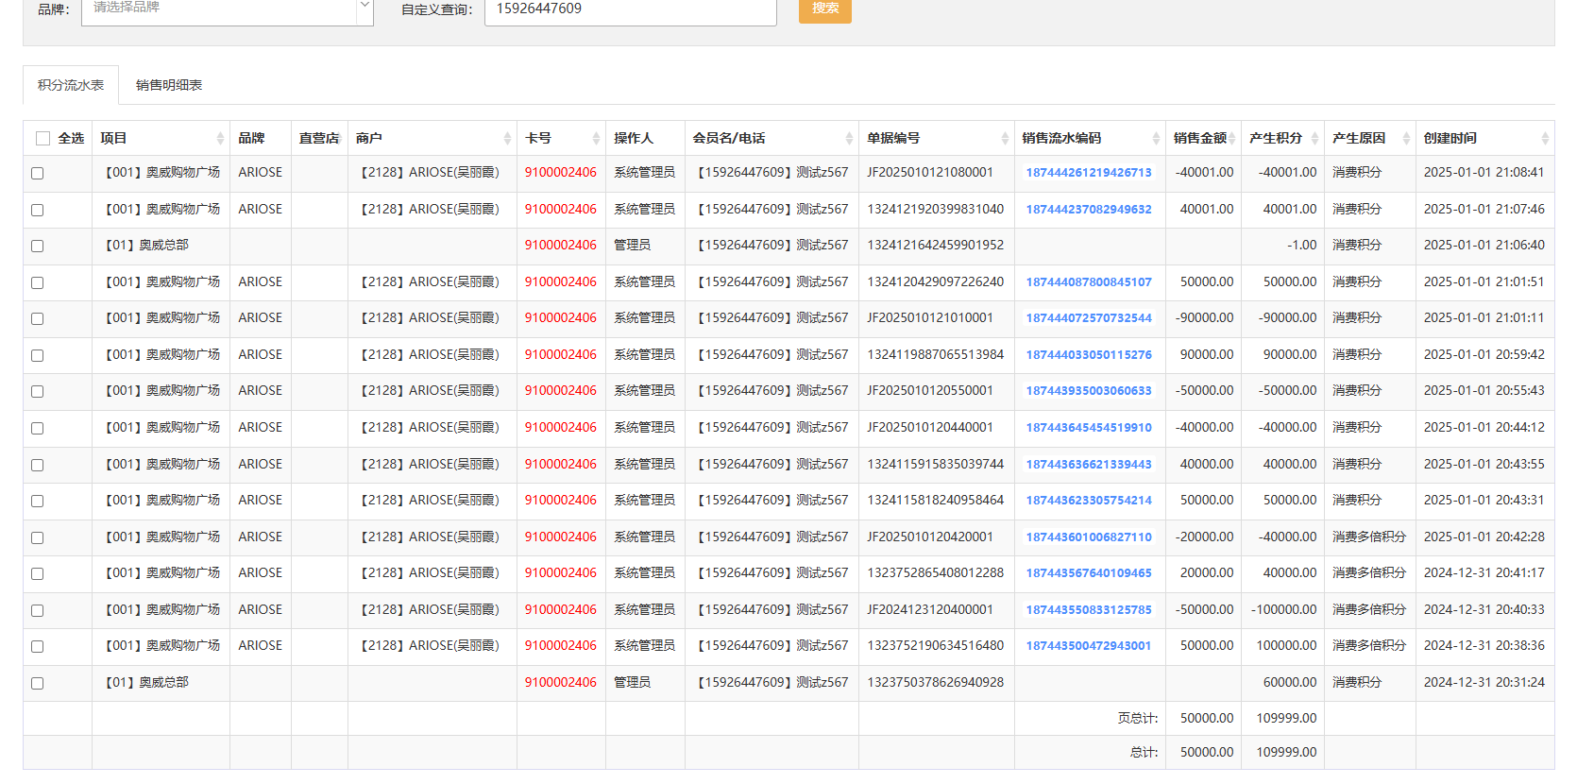The image size is (1577, 784).
Task: Check row created 2025-01-01 21:01:11
Action: tap(38, 318)
